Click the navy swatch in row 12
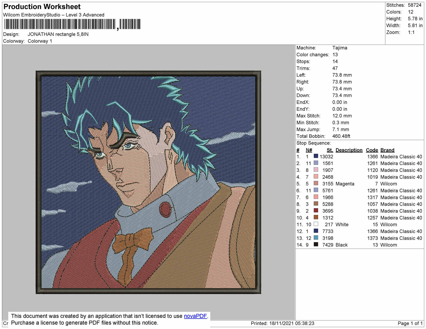This screenshot has width=426, height=329. (x=316, y=231)
